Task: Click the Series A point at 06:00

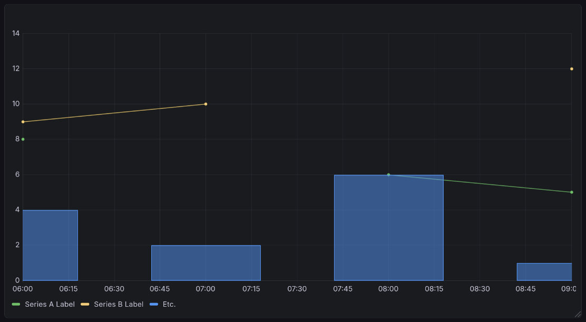Action: pos(22,139)
